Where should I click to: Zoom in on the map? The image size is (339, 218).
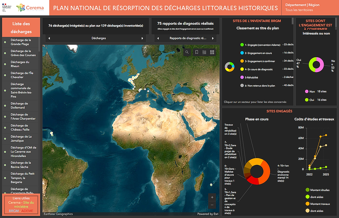[x=212, y=197]
